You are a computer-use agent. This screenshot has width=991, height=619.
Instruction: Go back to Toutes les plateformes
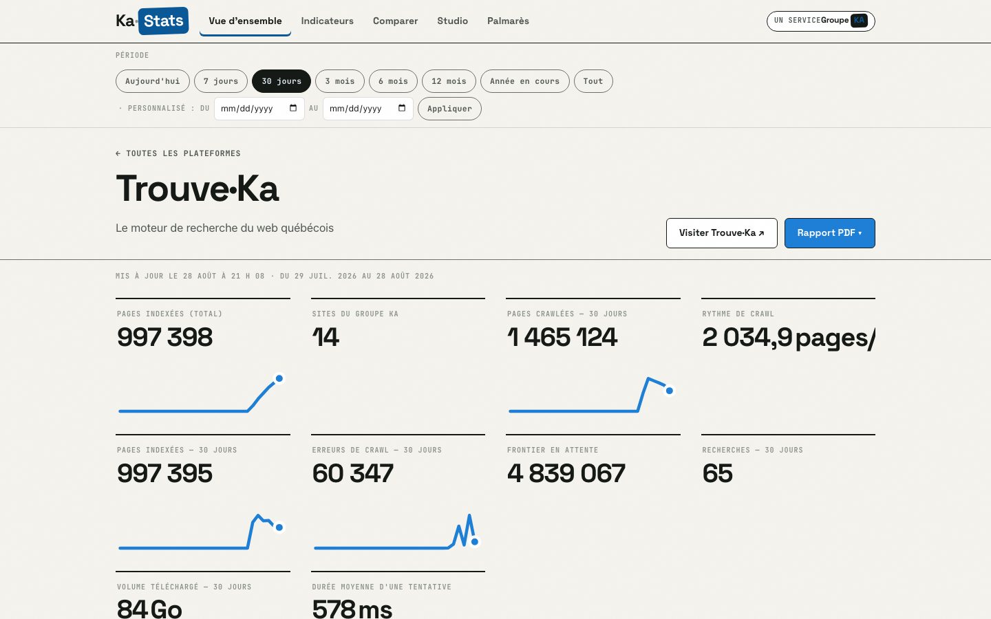click(178, 153)
